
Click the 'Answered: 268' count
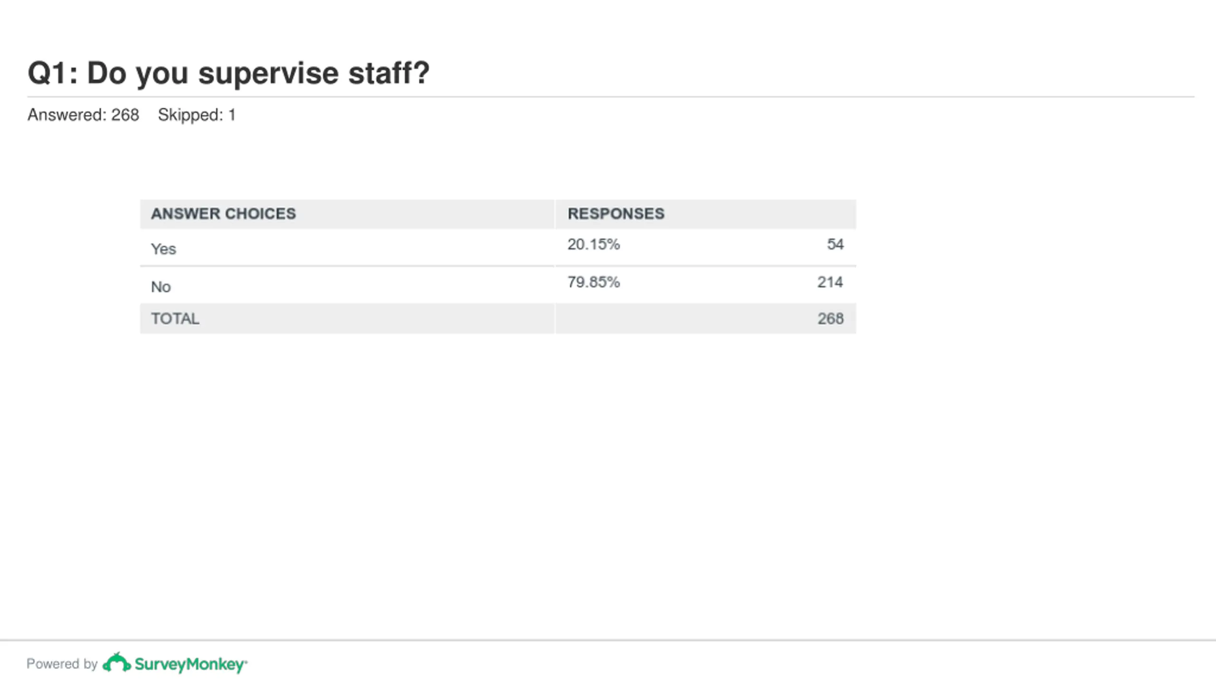pyautogui.click(x=83, y=115)
